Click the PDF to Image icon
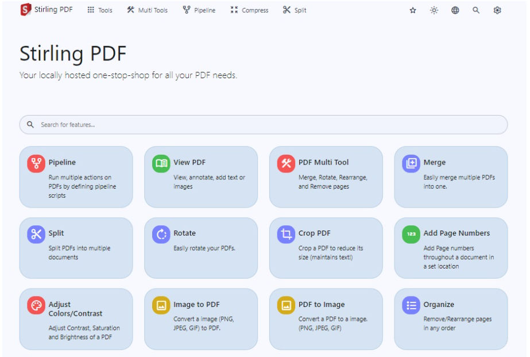This screenshot has width=530, height=357. click(x=287, y=305)
